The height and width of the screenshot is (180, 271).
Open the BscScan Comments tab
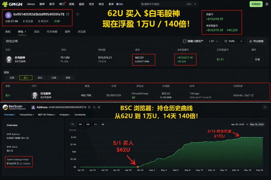[80, 115]
